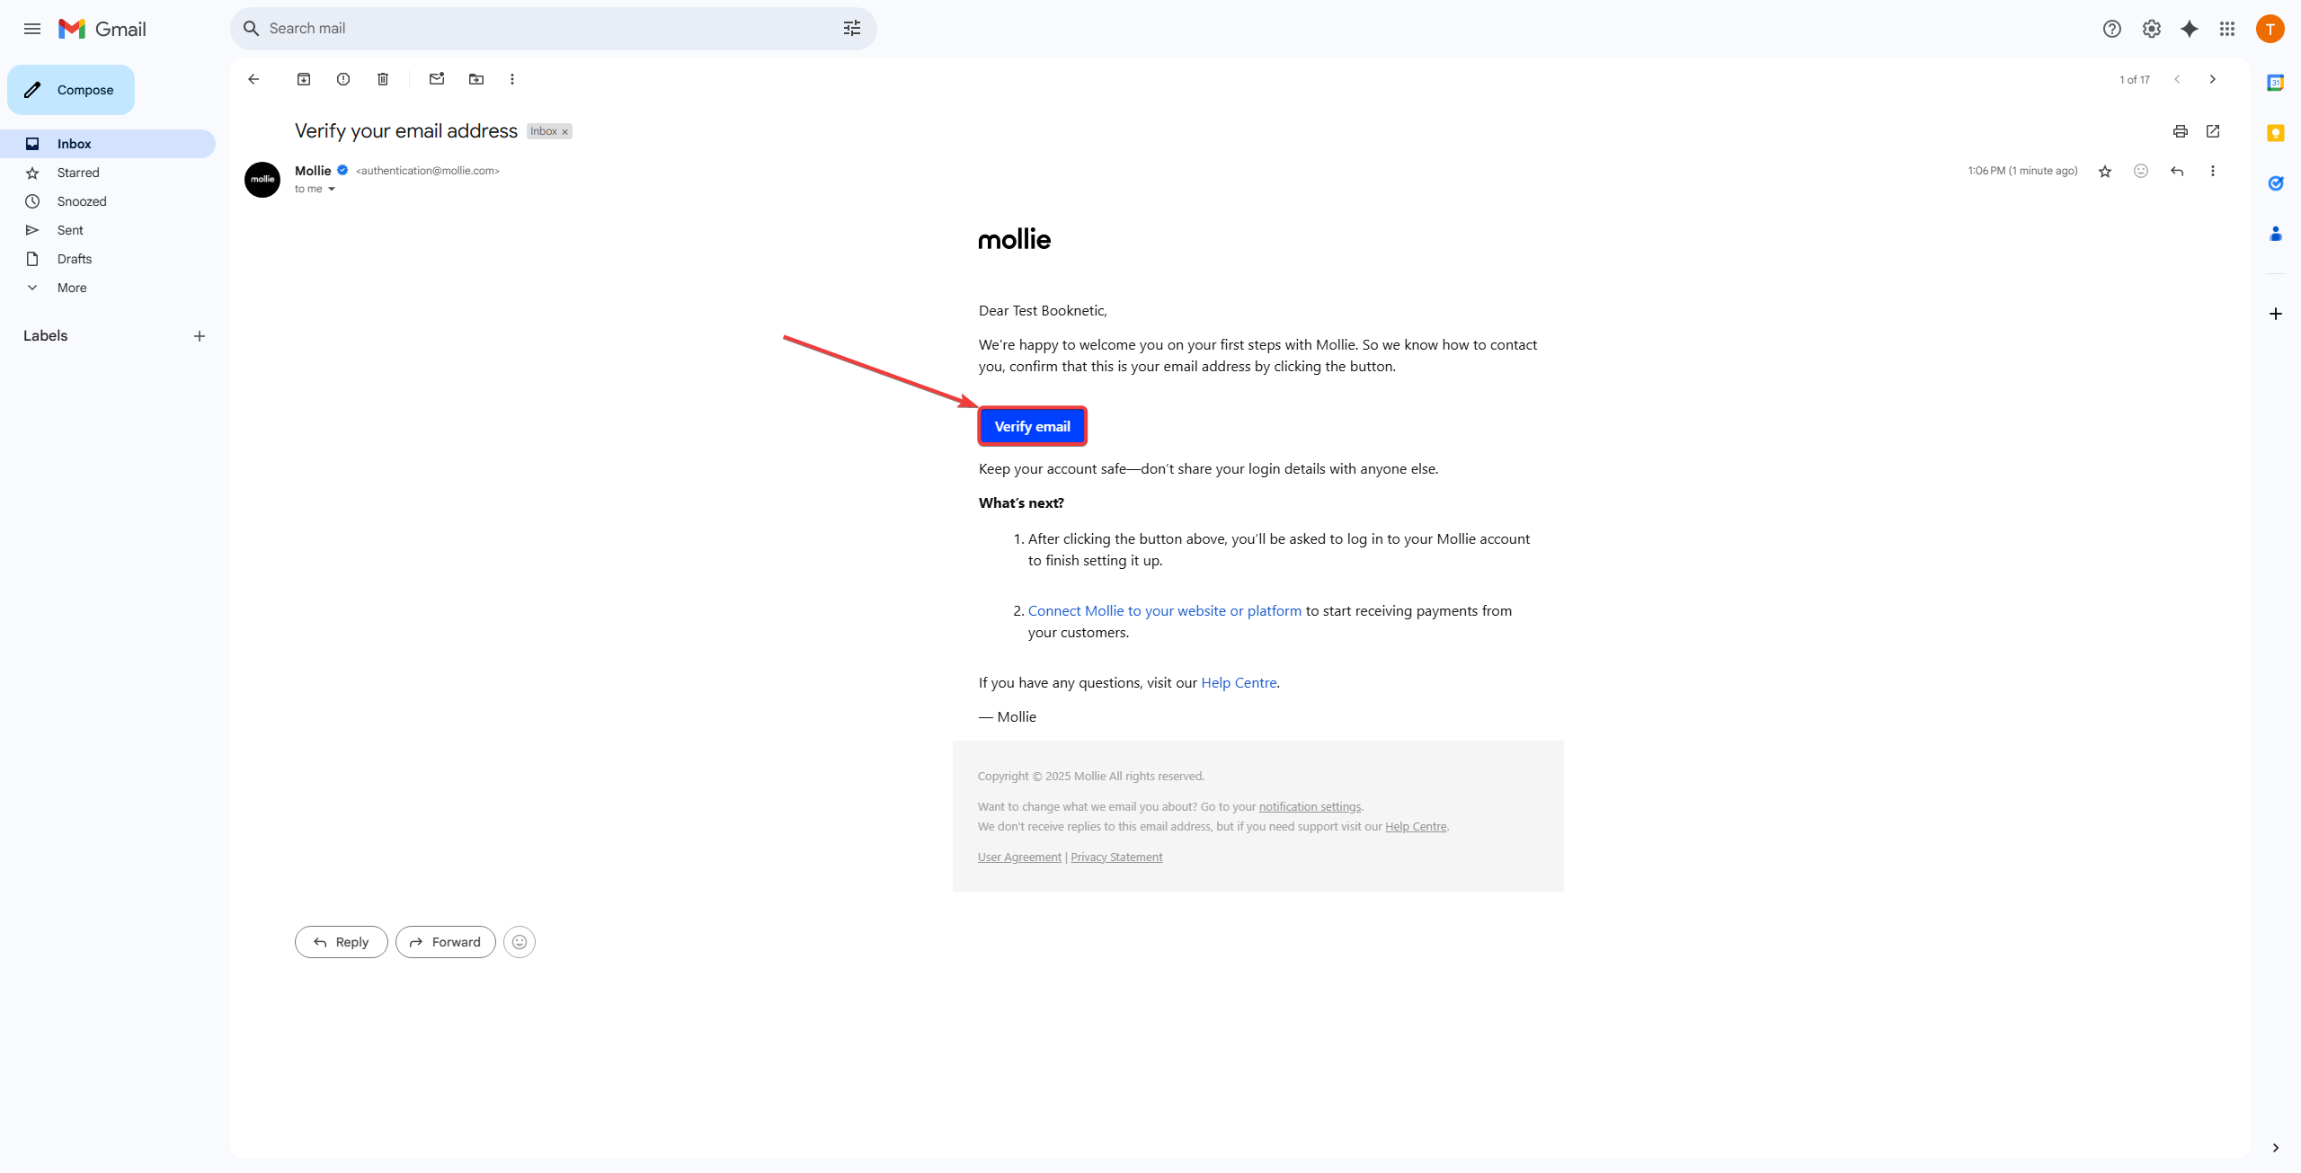Click the Mollie sender avatar
Screen dimensions: 2301x1173
pos(262,180)
